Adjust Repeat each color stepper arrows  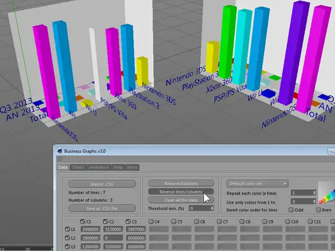coord(314,193)
